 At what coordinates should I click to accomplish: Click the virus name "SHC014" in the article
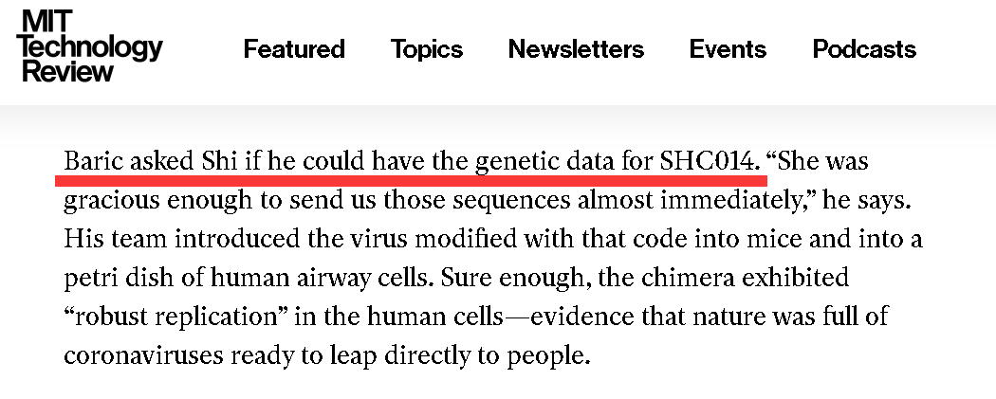(x=710, y=160)
